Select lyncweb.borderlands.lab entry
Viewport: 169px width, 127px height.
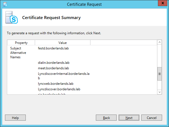coord(56,84)
